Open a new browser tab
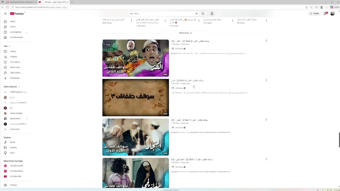Viewport: 340px width, 191px height. click(x=72, y=2)
